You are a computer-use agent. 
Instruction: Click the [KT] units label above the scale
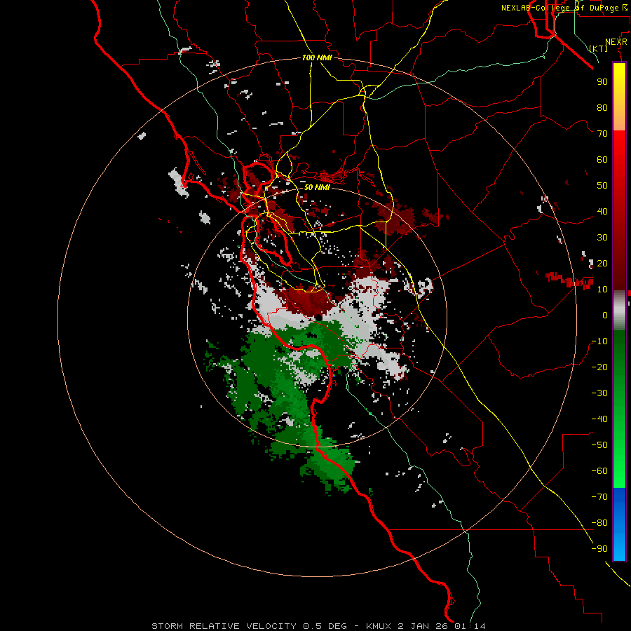pos(599,48)
